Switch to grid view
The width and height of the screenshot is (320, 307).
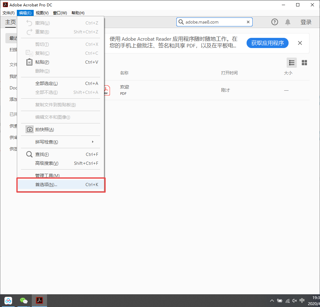tap(304, 63)
